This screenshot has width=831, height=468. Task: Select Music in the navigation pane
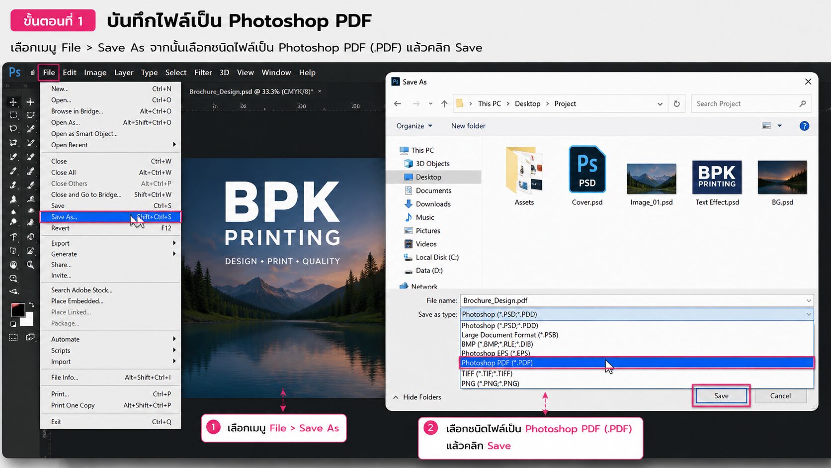coord(419,217)
